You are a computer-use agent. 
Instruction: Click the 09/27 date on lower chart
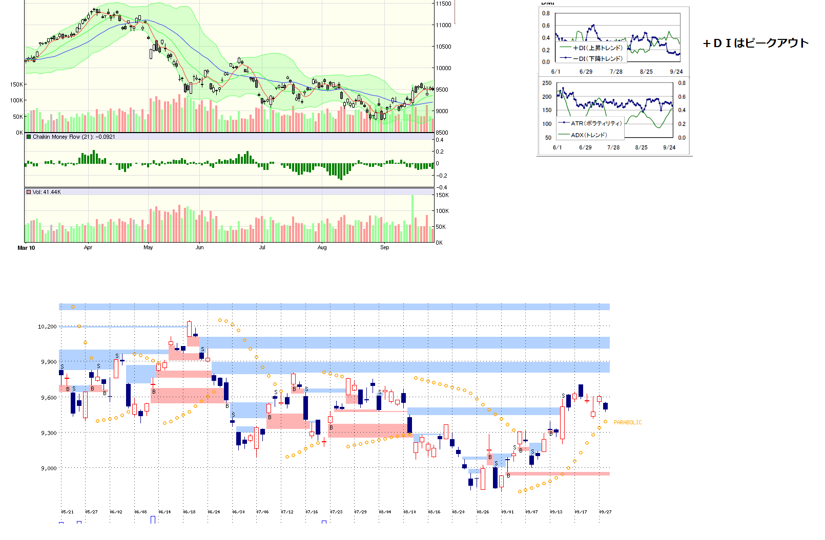coord(605,512)
